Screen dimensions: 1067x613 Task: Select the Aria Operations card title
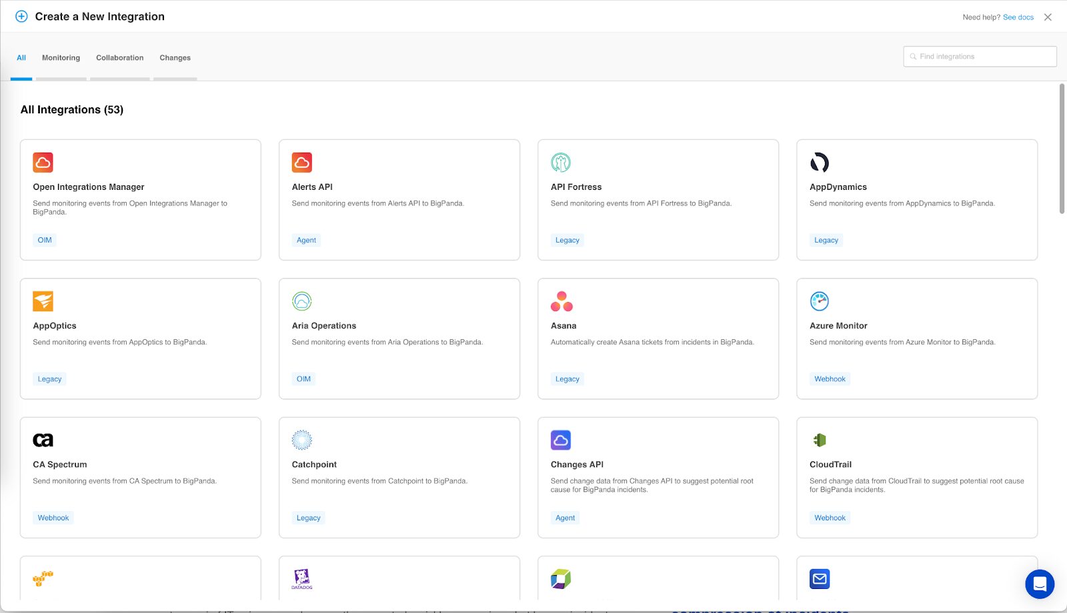pos(324,326)
